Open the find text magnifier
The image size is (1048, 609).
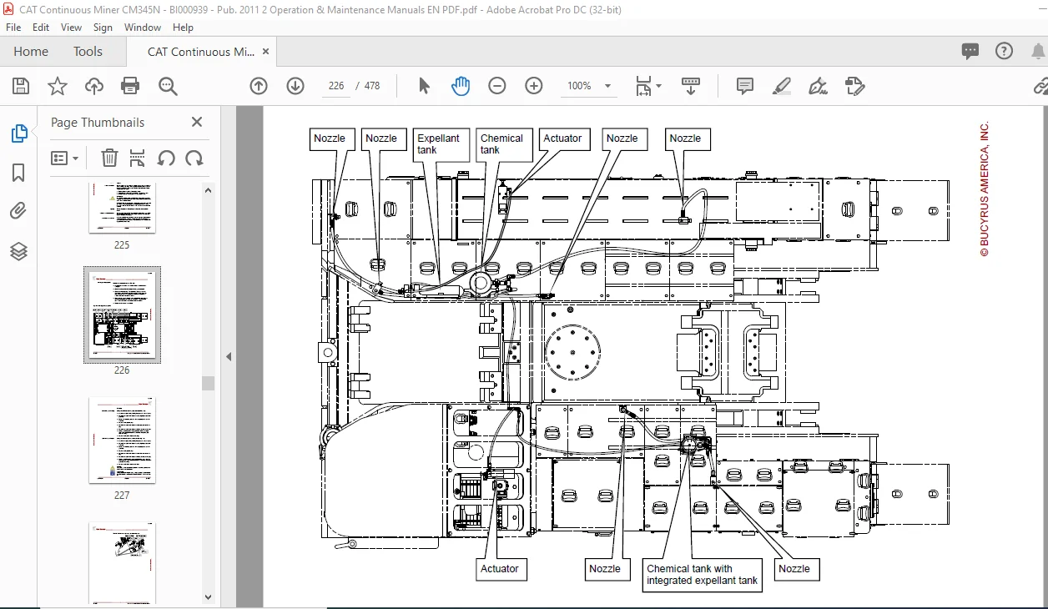pyautogui.click(x=168, y=86)
